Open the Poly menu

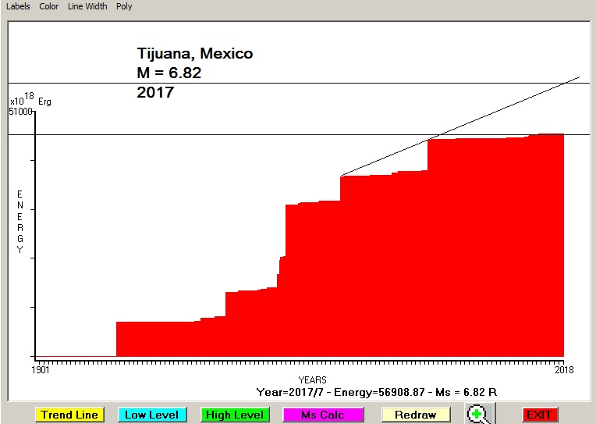pyautogui.click(x=124, y=6)
